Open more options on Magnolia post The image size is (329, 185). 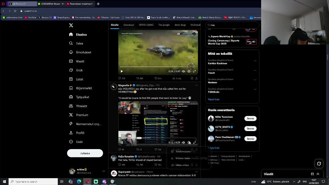pyautogui.click(x=197, y=85)
